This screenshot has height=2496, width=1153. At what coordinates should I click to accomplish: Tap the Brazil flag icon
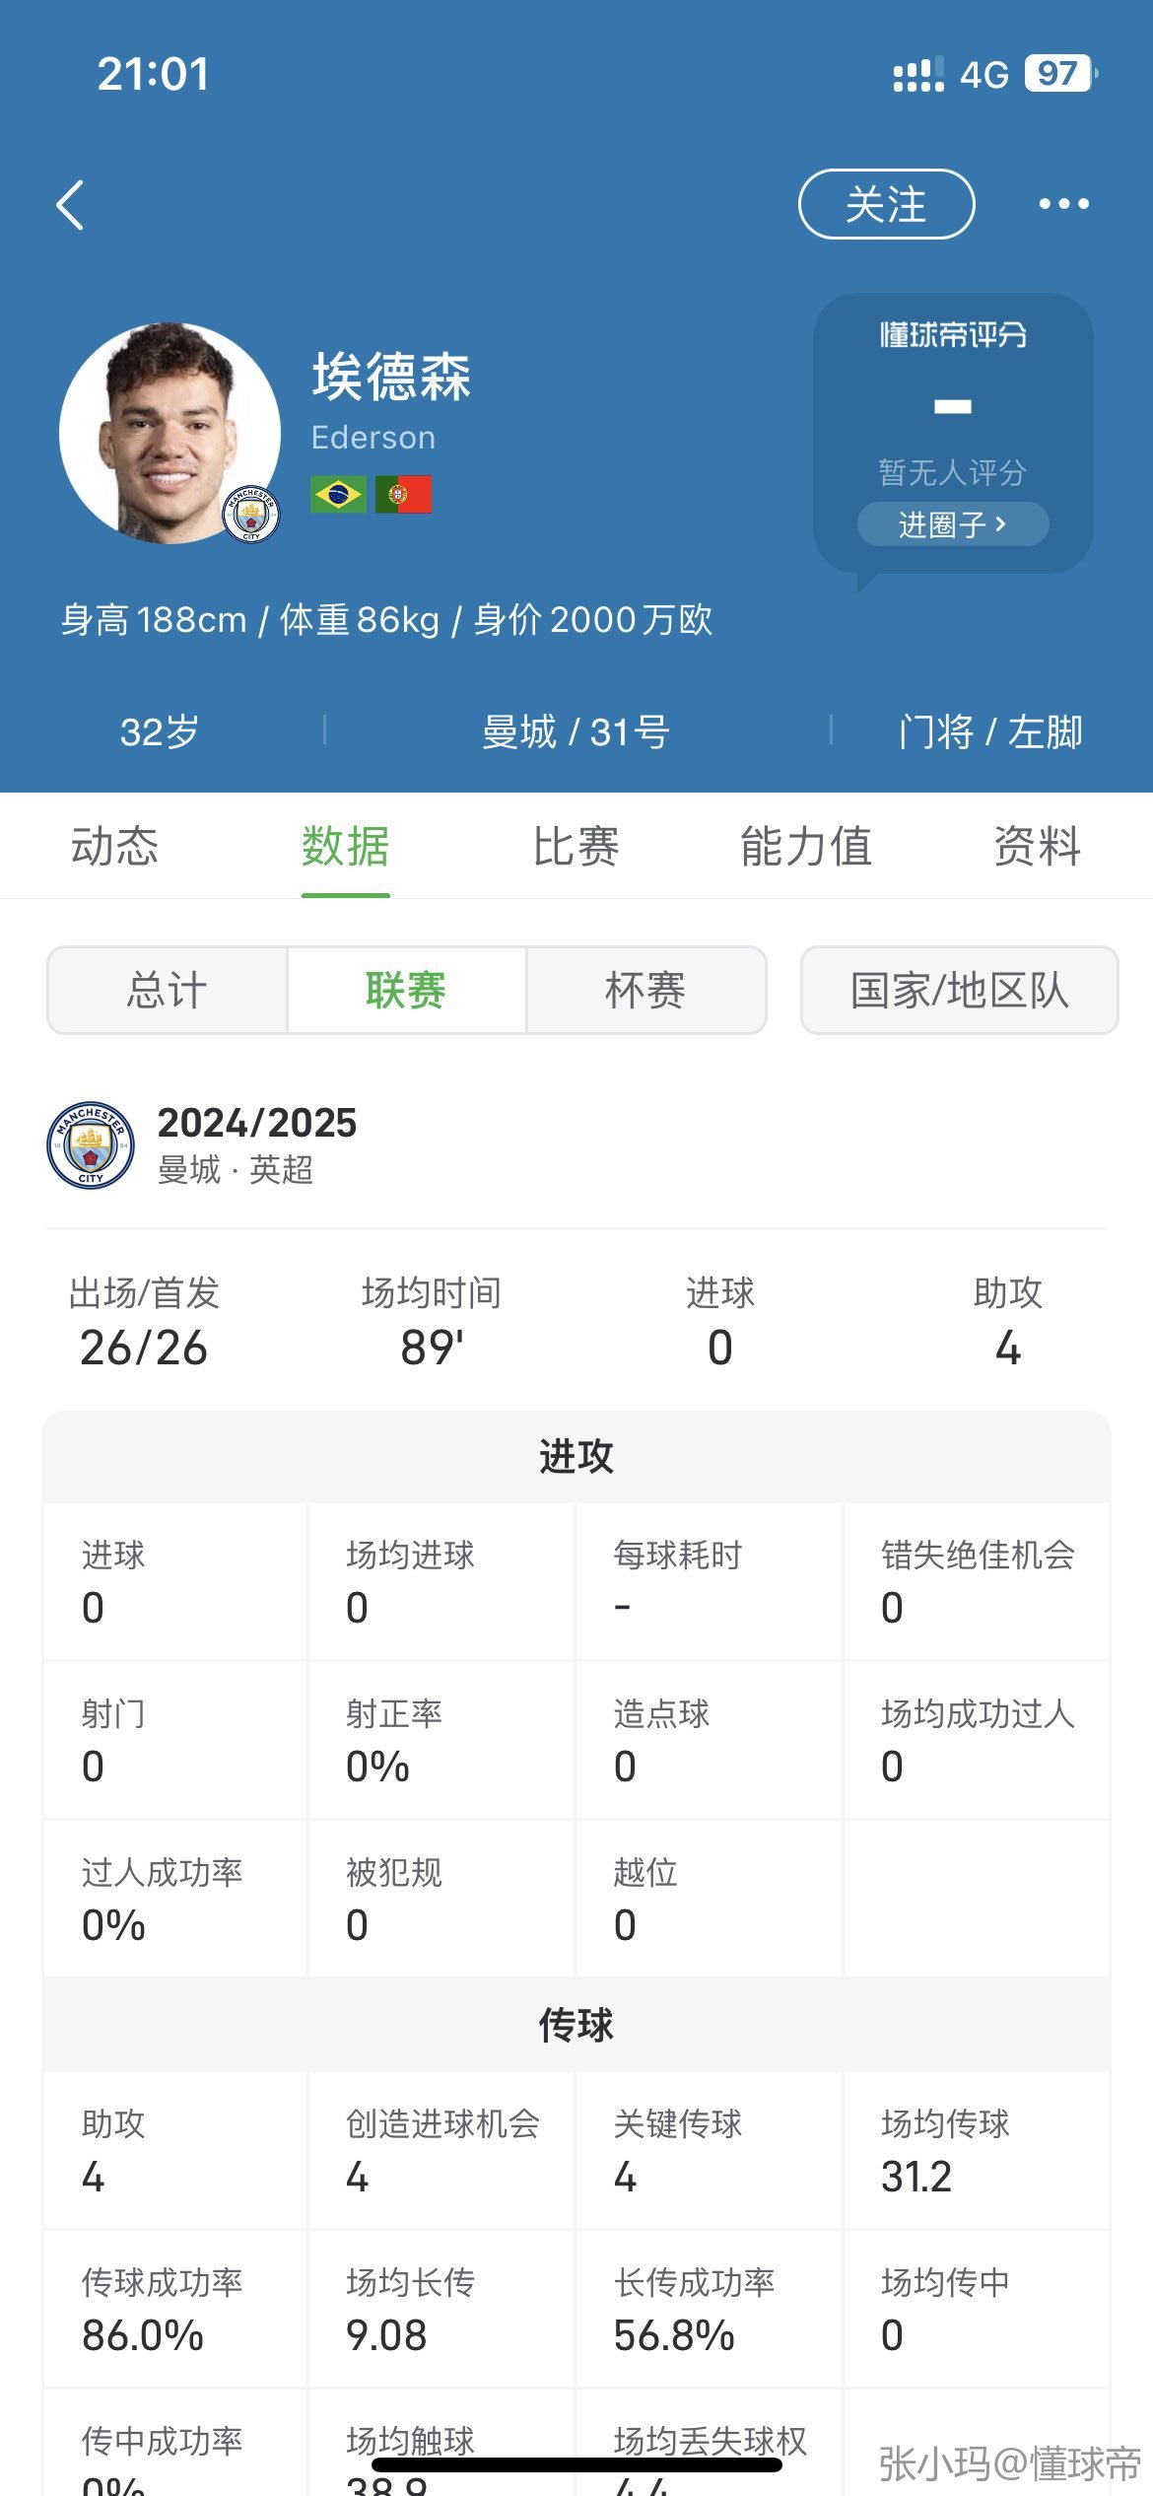[x=338, y=495]
